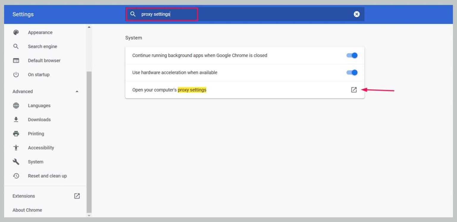
Task: Click the Reset and clean up clock icon
Action: (16, 176)
